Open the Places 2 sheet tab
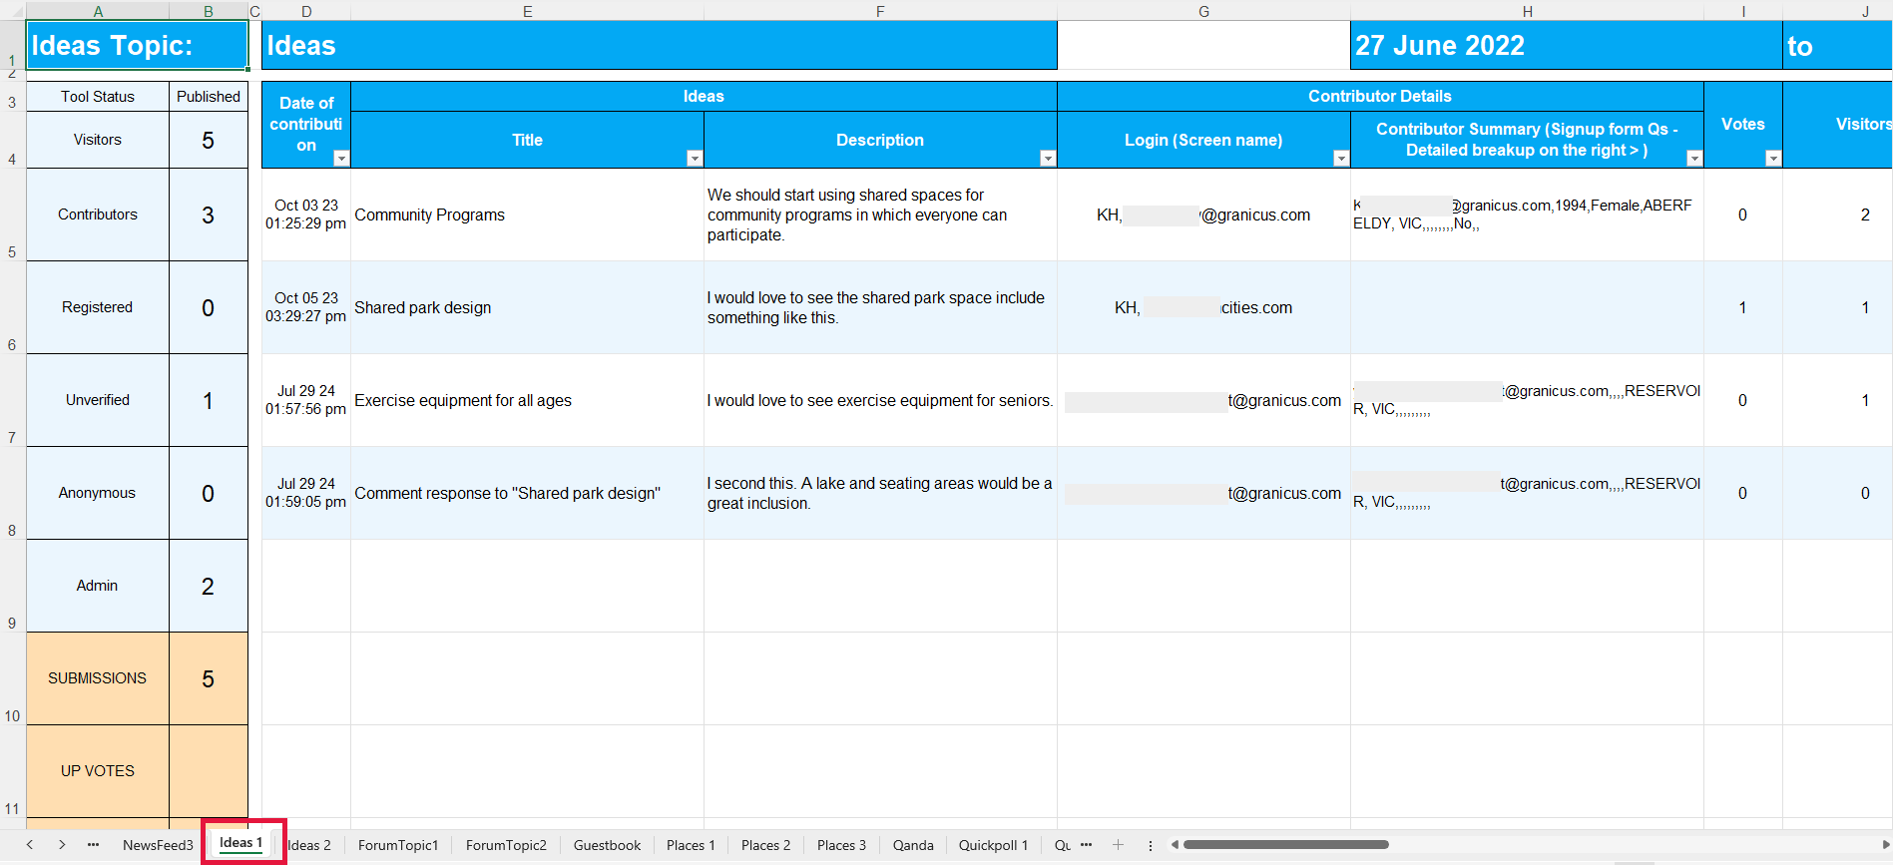Image resolution: width=1893 pixels, height=865 pixels. pyautogui.click(x=765, y=845)
